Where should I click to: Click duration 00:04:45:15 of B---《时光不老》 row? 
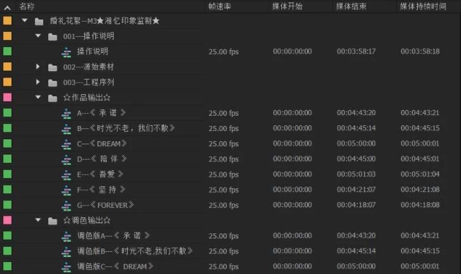point(420,128)
